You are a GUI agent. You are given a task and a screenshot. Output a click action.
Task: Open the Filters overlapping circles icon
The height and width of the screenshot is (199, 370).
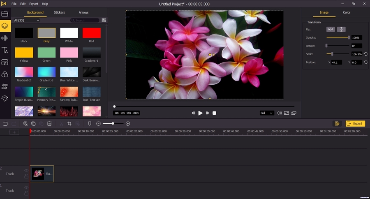coord(5,74)
